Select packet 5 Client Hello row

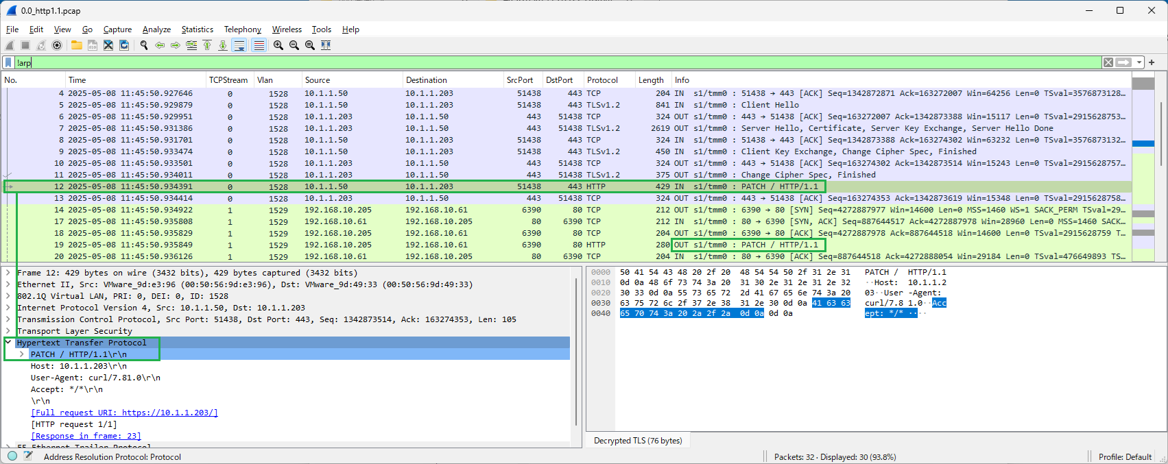pyautogui.click(x=566, y=105)
